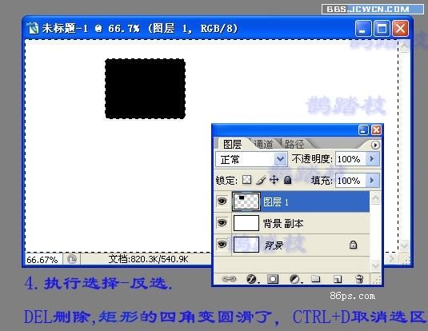
Task: Hide 图层 1 layer visibility eye
Action: 222,201
